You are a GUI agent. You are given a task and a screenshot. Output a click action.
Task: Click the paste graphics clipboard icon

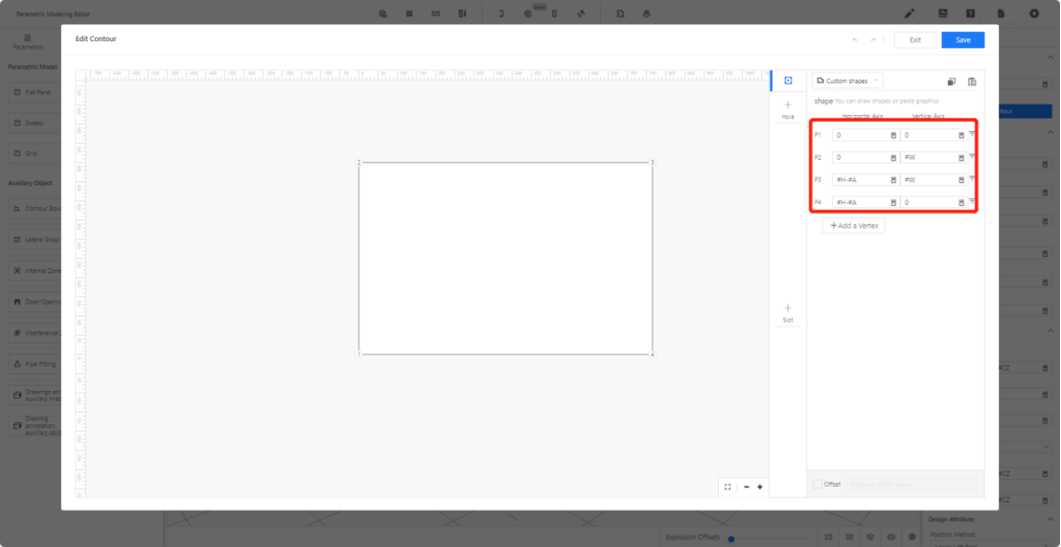(x=972, y=81)
